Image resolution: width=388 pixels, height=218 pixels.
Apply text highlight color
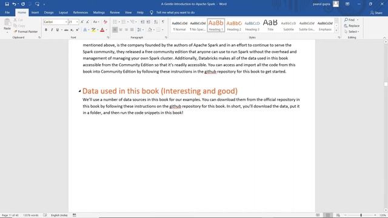click(93, 30)
